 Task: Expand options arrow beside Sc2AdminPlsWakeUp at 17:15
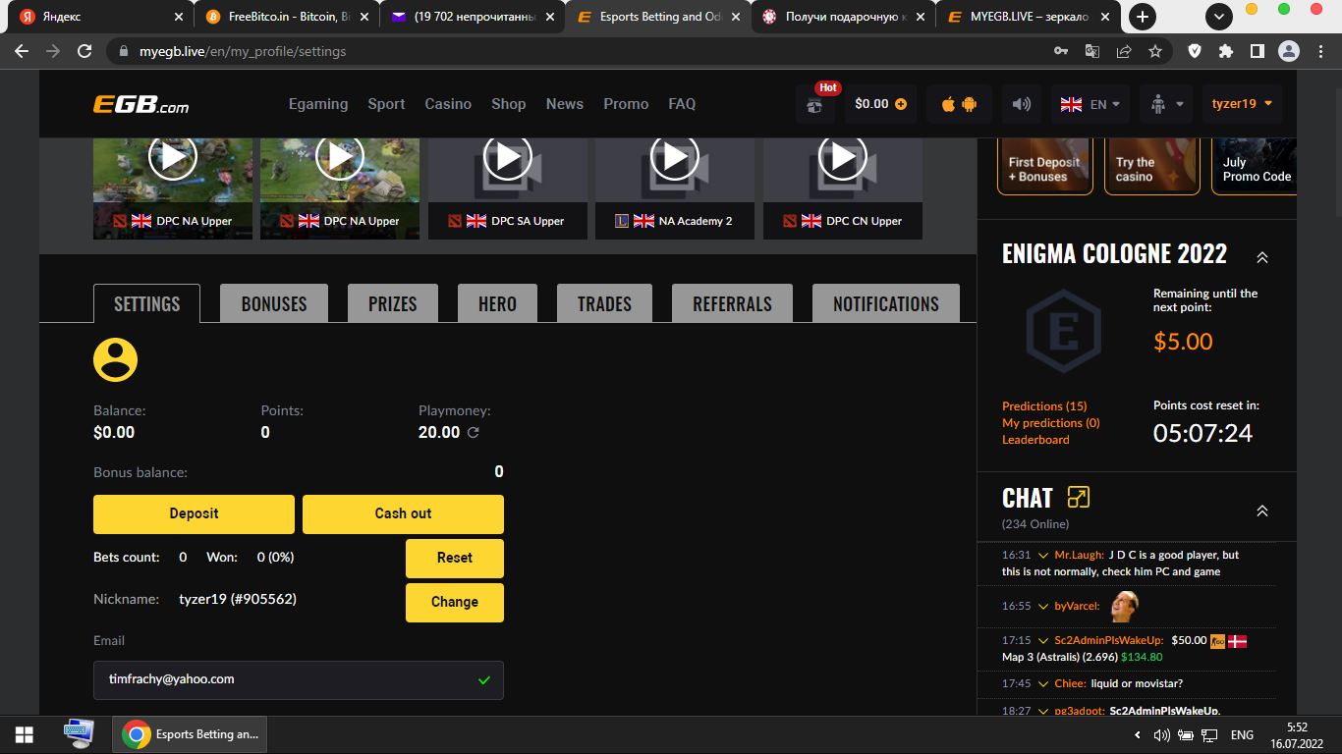(x=1043, y=640)
